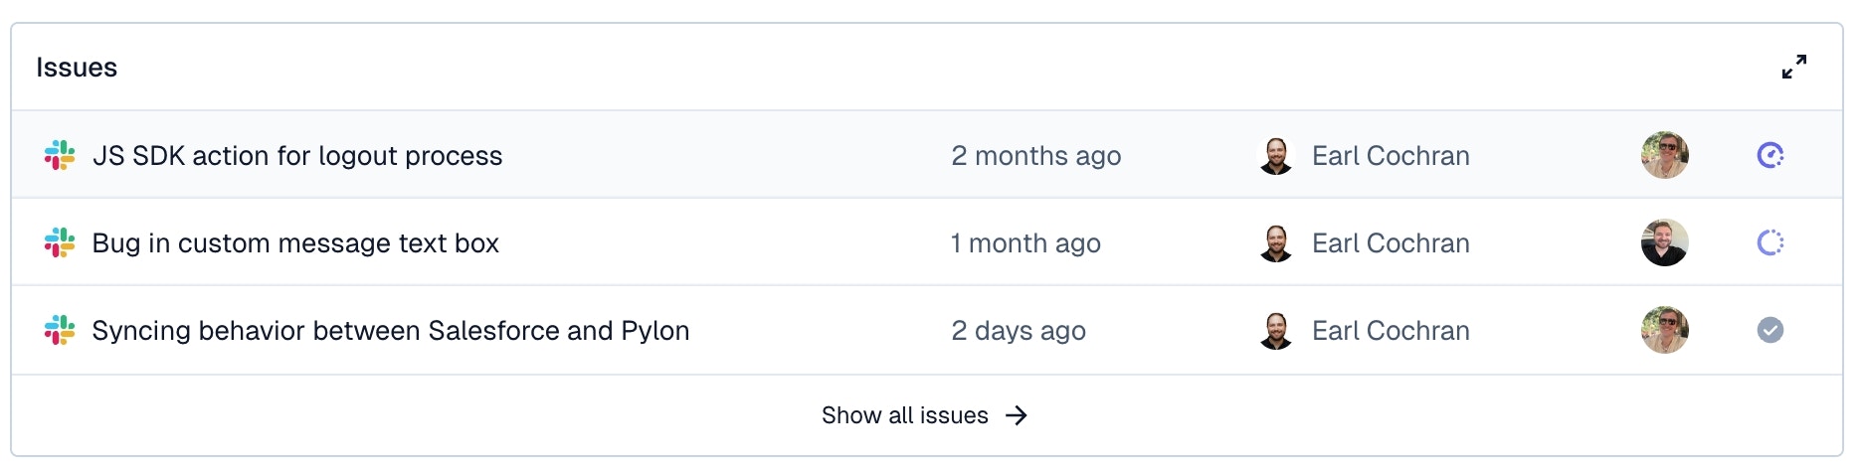1862x471 pixels.
Task: Click assignee photo on JS SDK issue
Action: tap(1665, 155)
